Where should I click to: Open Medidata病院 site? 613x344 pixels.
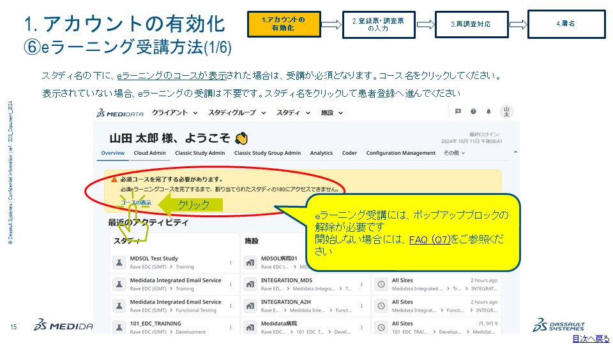click(279, 324)
